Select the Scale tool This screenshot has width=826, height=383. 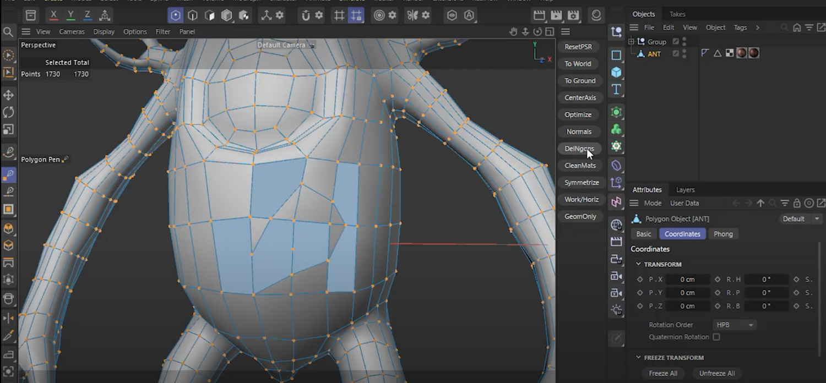[x=9, y=129]
